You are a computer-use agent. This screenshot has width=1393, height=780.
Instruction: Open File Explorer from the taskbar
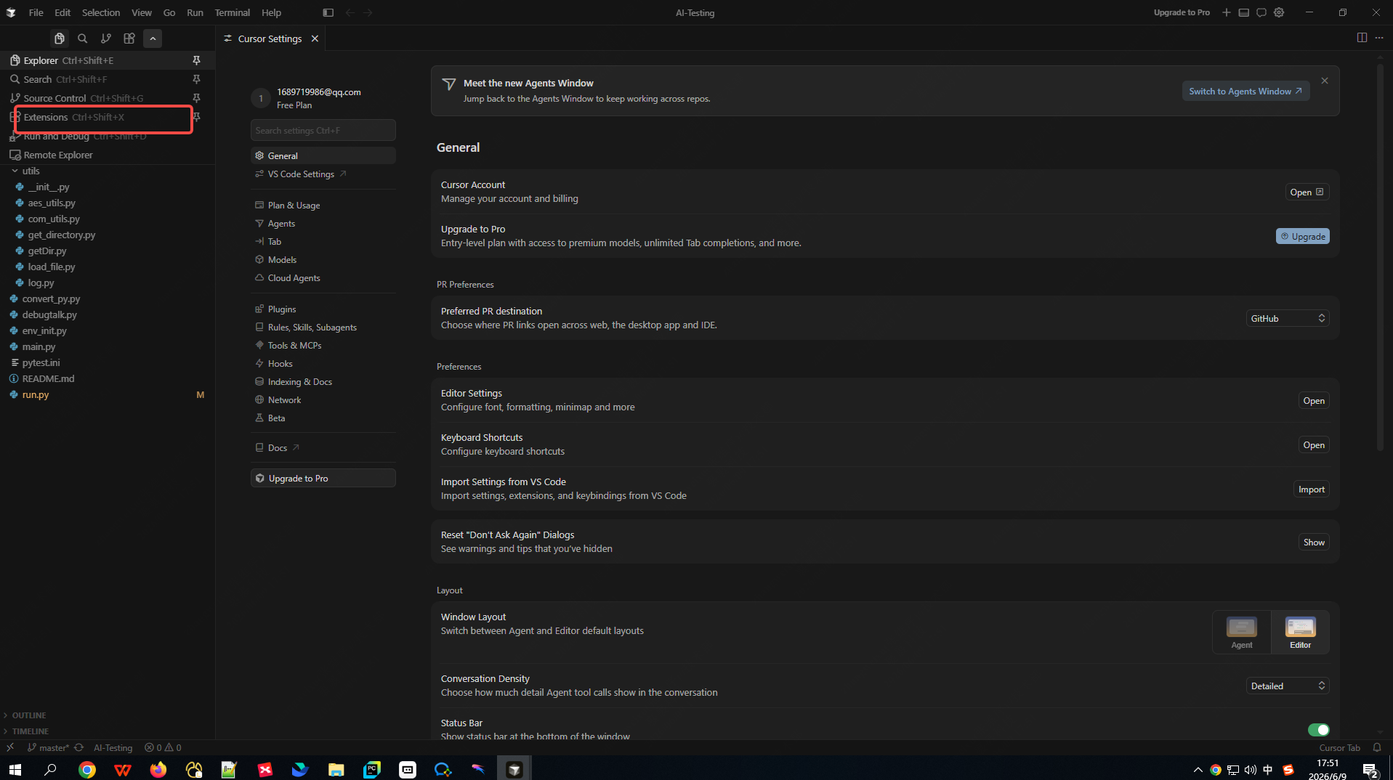(x=336, y=770)
